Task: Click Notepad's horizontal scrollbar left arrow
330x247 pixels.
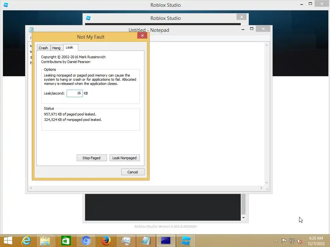Action: 31,188
